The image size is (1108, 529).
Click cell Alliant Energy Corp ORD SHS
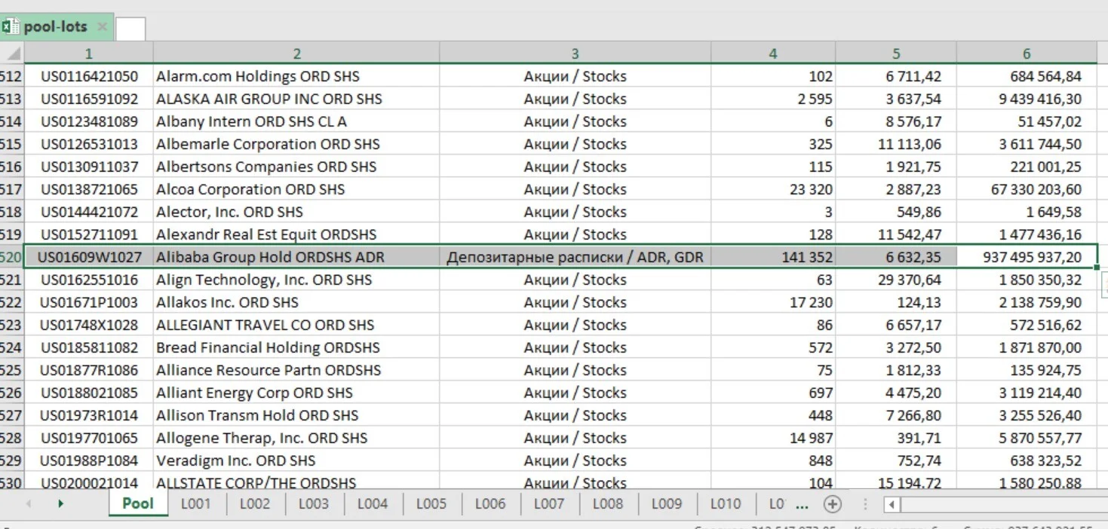(296, 393)
